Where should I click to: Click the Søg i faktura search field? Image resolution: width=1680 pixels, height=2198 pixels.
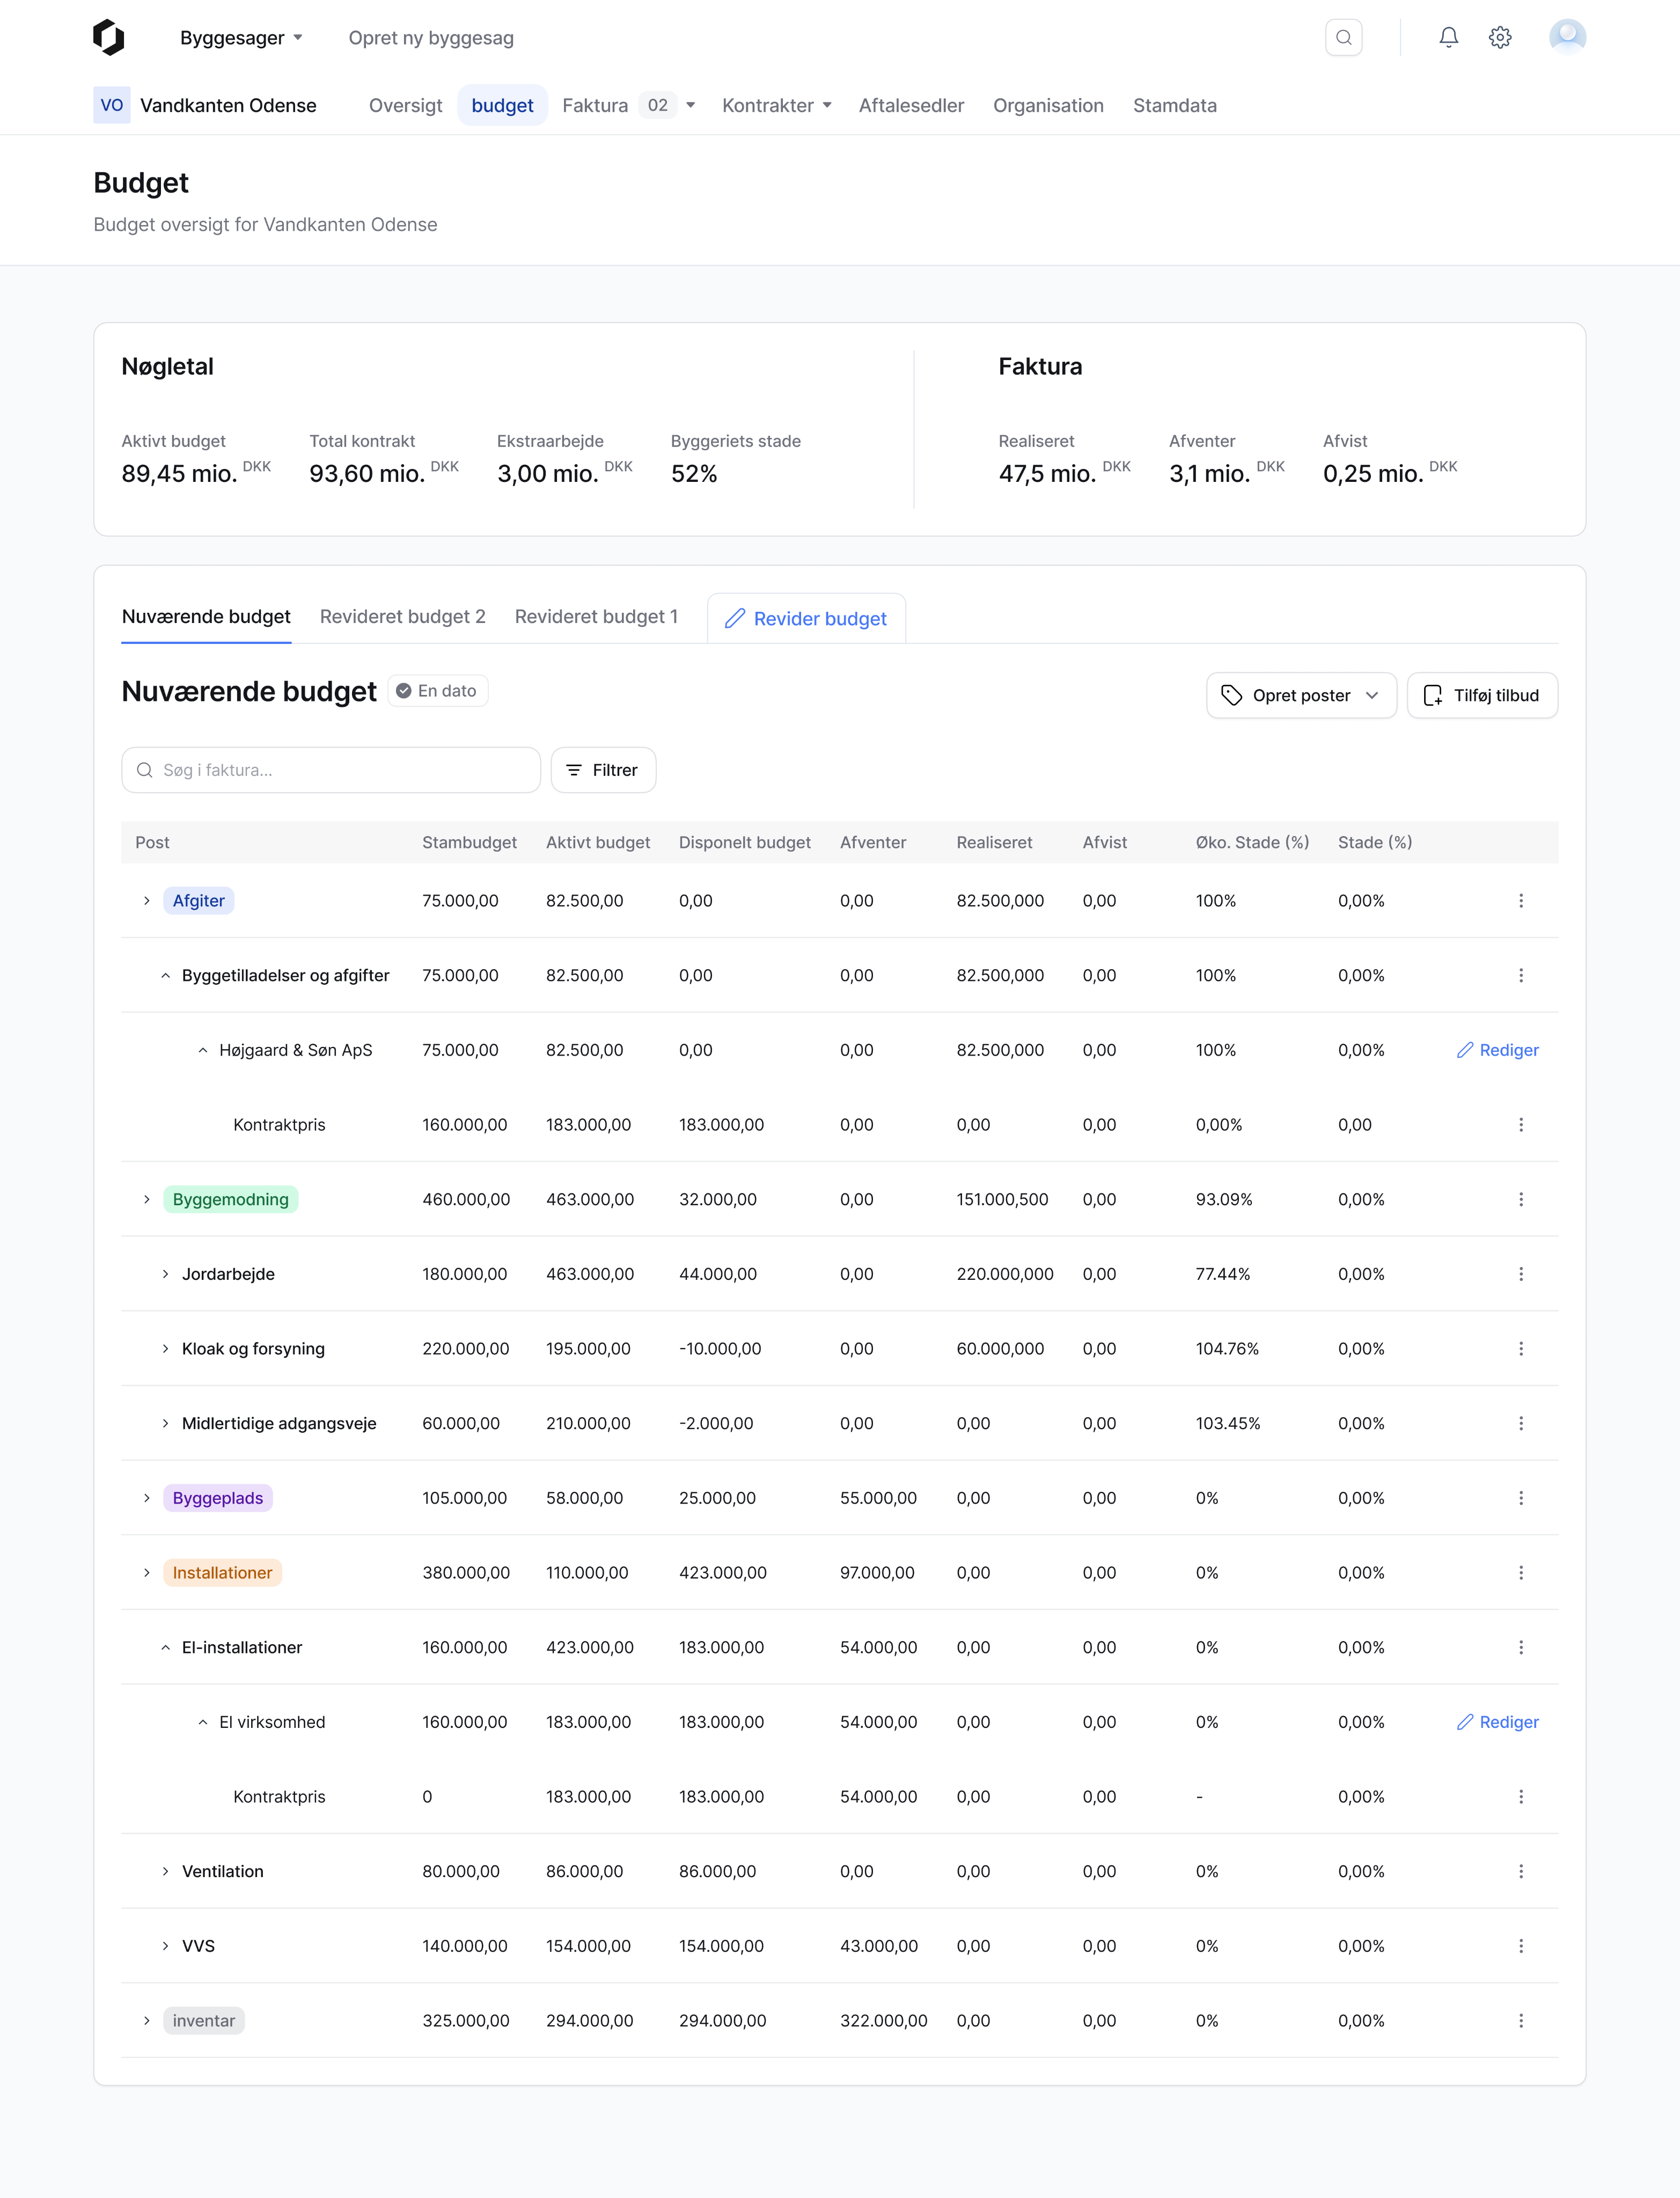[331, 770]
